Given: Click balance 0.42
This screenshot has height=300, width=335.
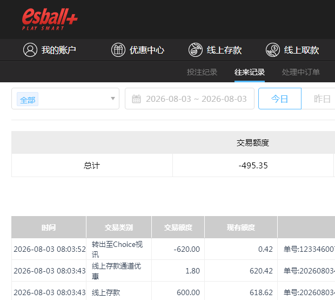Looking at the screenshot, I should click(x=265, y=249).
